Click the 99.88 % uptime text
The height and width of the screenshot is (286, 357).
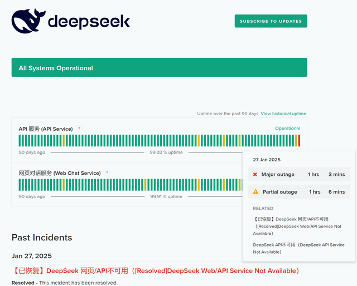coord(166,152)
